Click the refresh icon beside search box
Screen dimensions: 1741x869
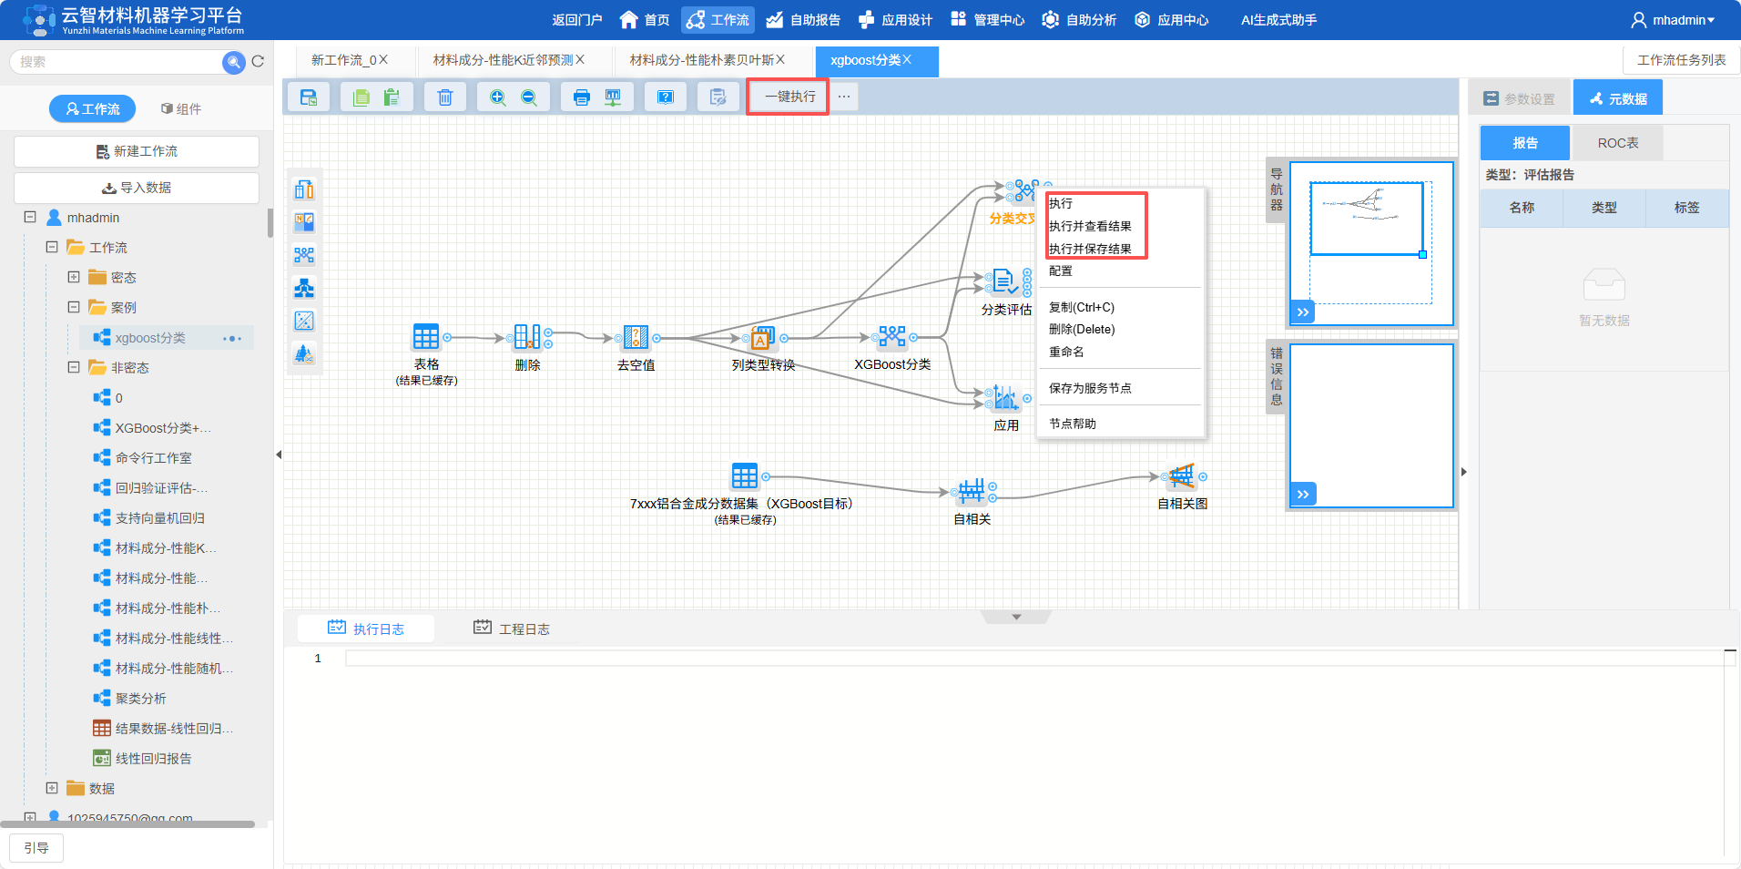(x=258, y=62)
